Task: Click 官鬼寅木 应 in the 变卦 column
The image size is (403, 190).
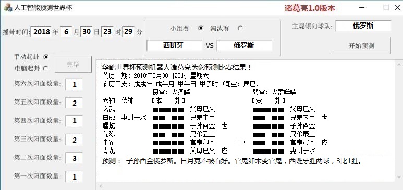Action: point(309,142)
